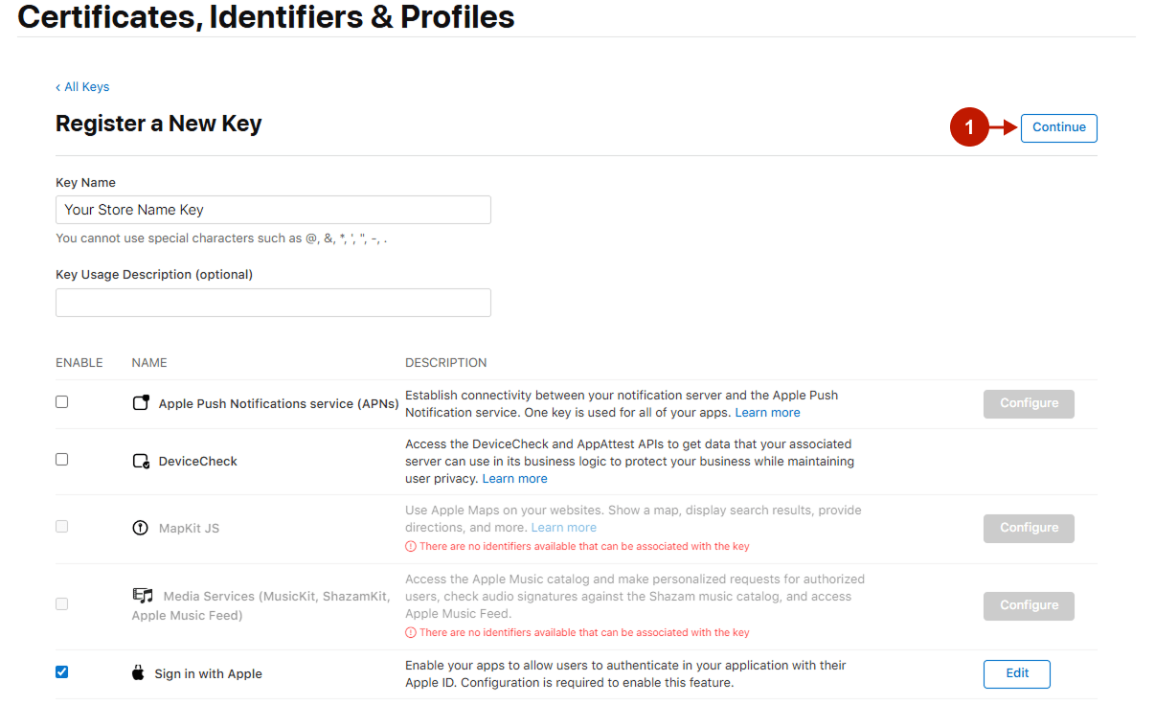Click the MapKit JS compass icon
Screen dimensions: 1155x704
[x=140, y=528]
